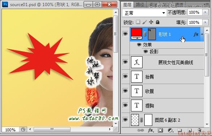Toggle visibility of 效果 effects
This screenshot has width=212, height=136.
tap(139, 44)
